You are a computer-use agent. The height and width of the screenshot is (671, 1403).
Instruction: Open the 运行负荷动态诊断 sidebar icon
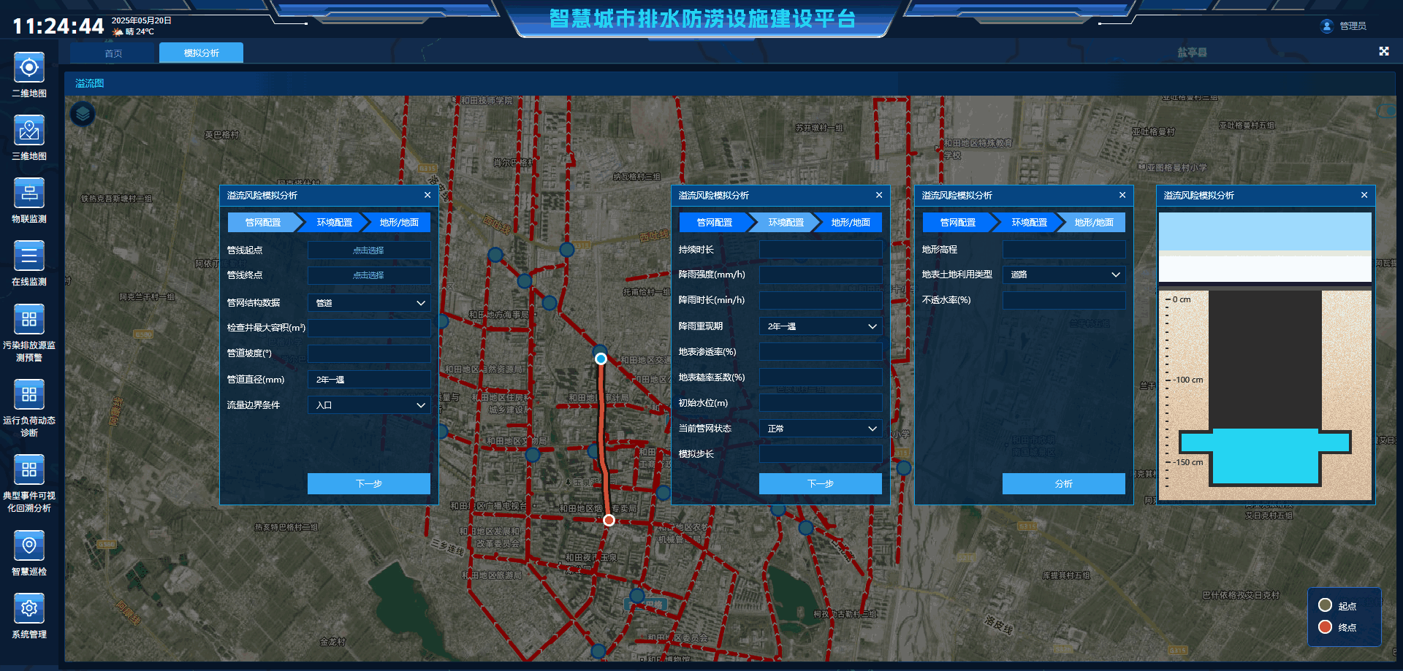[x=28, y=394]
